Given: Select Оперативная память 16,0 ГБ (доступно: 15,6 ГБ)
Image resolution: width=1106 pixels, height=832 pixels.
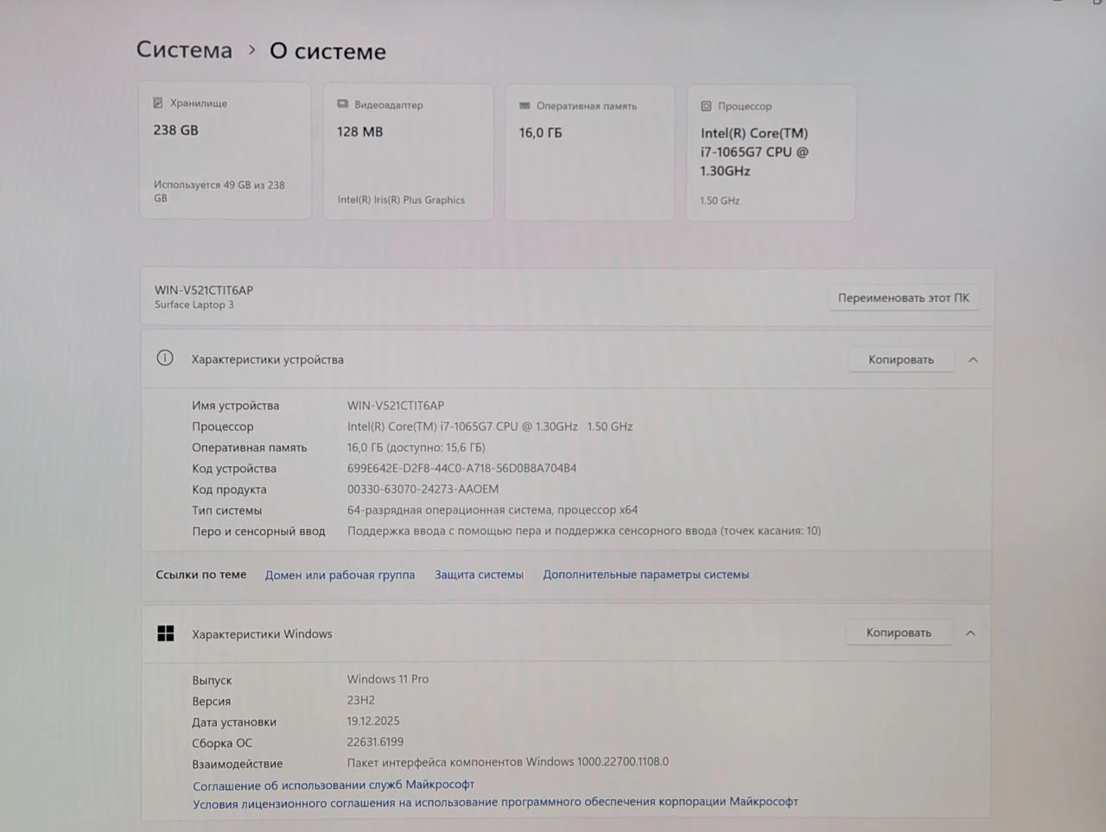Looking at the screenshot, I should click(416, 448).
